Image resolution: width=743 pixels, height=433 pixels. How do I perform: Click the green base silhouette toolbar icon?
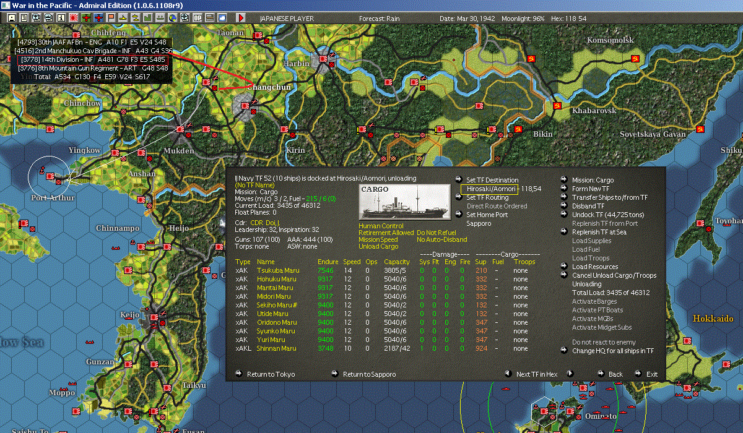148,18
